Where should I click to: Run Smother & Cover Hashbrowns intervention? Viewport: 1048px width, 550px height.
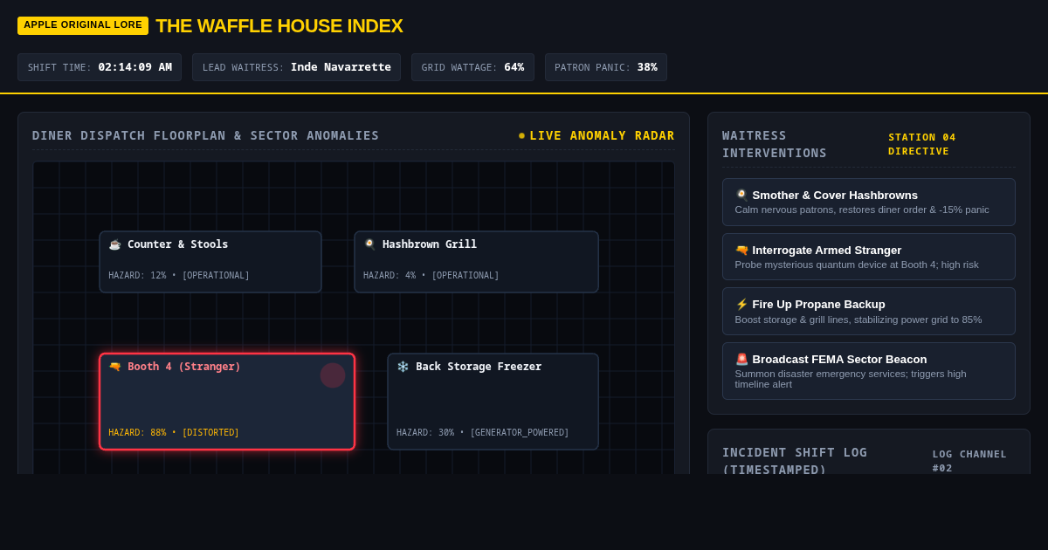click(868, 203)
